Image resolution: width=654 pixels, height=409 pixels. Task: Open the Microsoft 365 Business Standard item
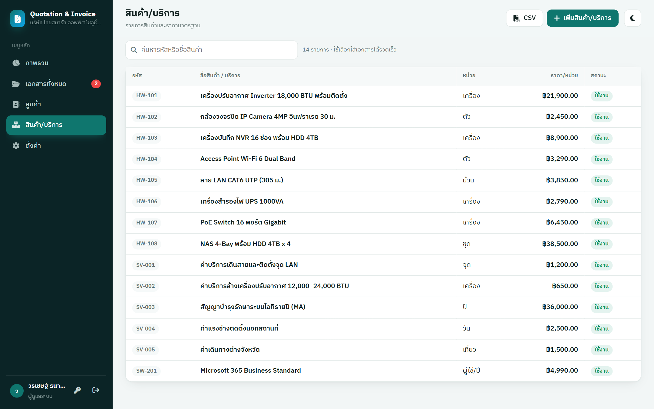(250, 371)
